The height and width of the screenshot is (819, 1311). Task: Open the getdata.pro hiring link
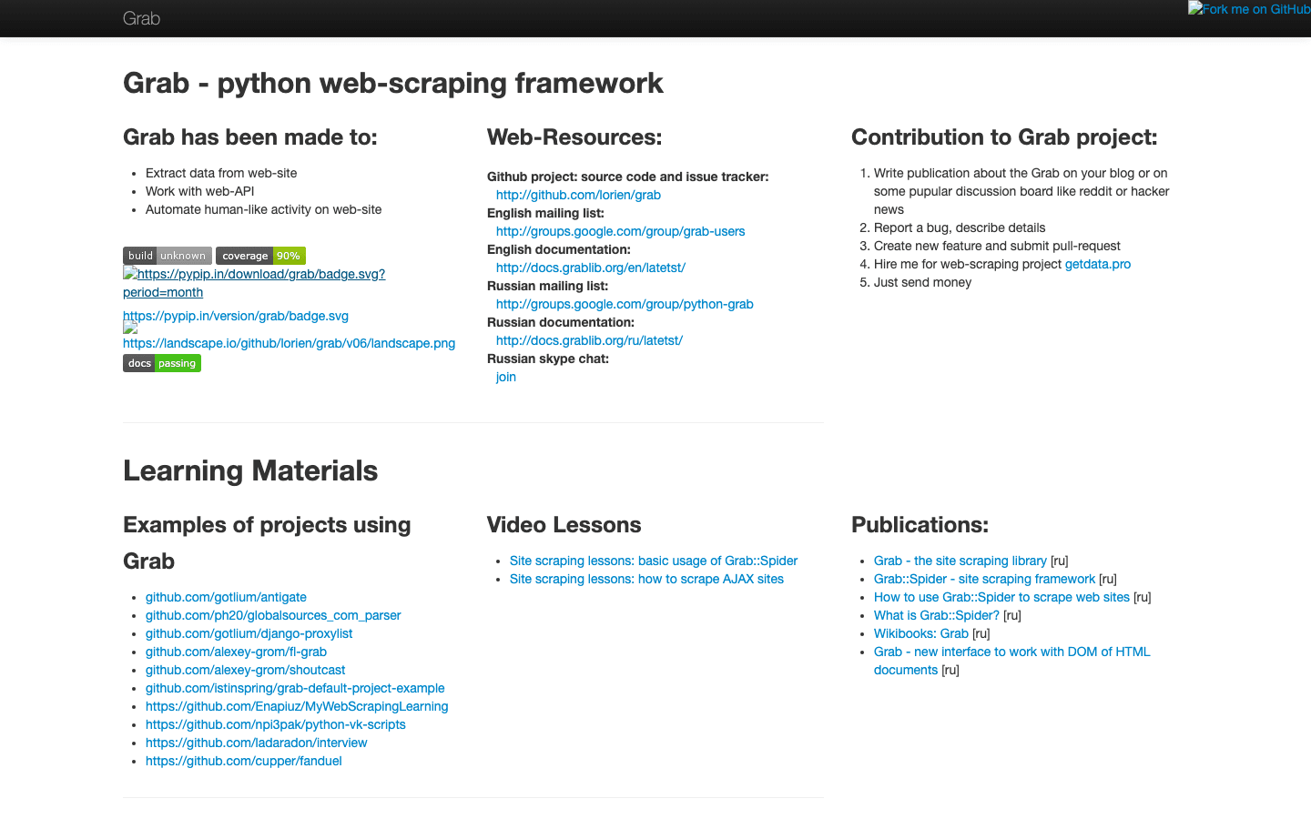[x=1097, y=264]
